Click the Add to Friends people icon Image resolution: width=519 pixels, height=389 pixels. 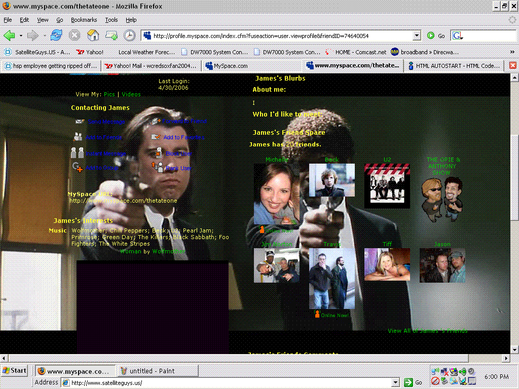click(78, 137)
